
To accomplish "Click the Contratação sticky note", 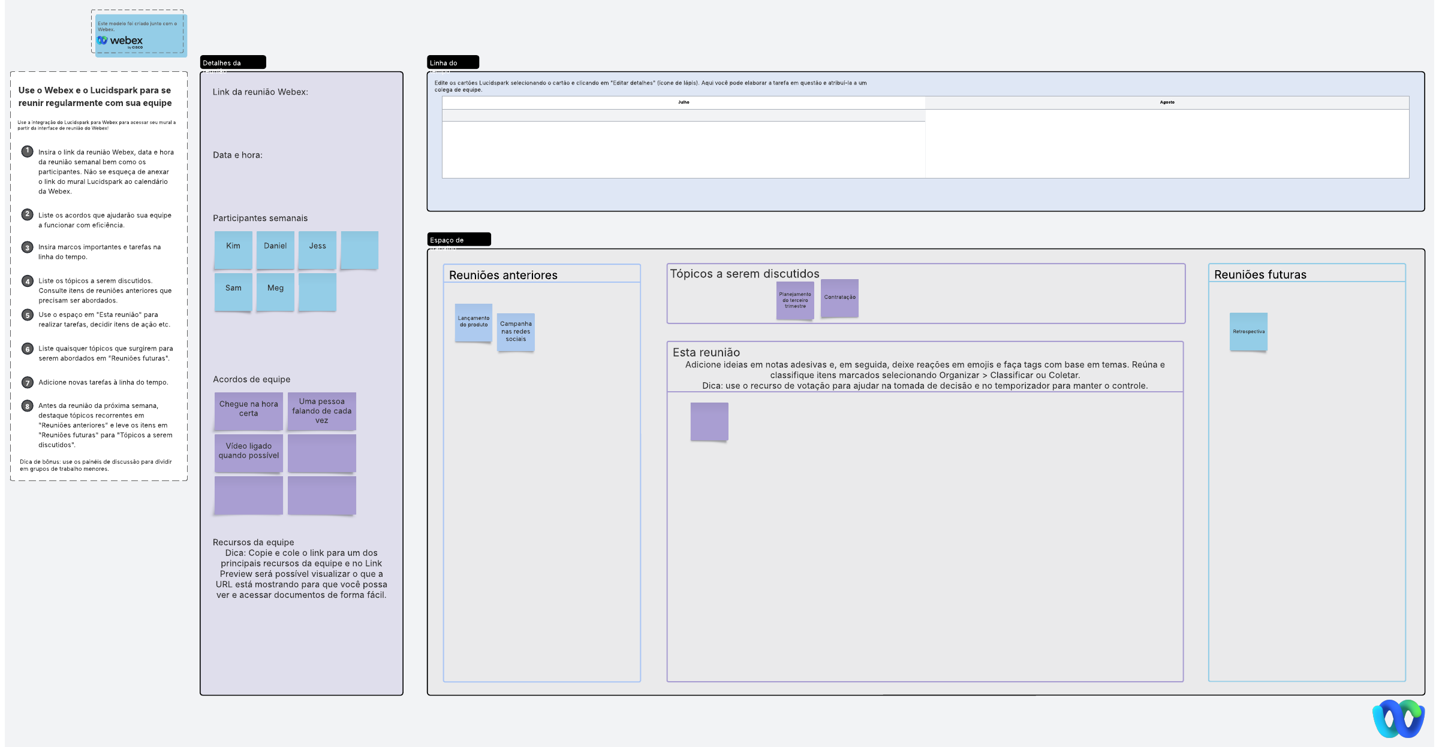I will coord(839,298).
